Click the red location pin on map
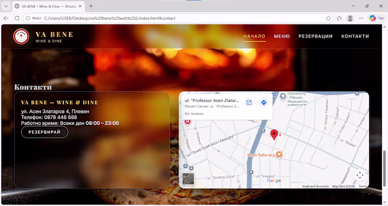 (x=274, y=135)
